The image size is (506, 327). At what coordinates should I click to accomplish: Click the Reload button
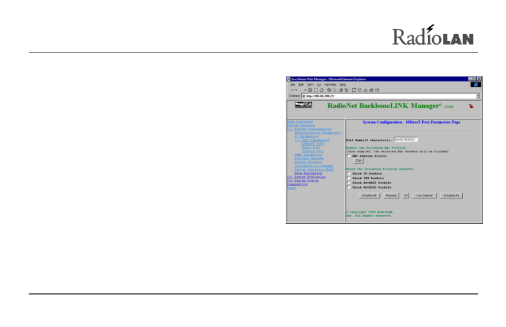tap(391, 195)
